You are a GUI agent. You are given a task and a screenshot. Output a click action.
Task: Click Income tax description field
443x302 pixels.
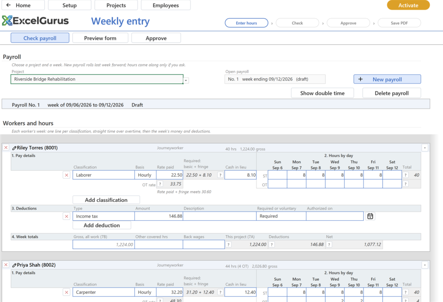219,216
